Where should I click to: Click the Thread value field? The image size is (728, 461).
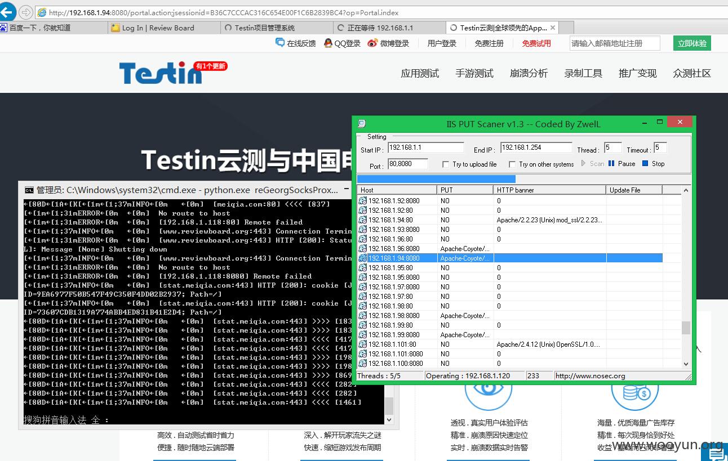pos(612,148)
